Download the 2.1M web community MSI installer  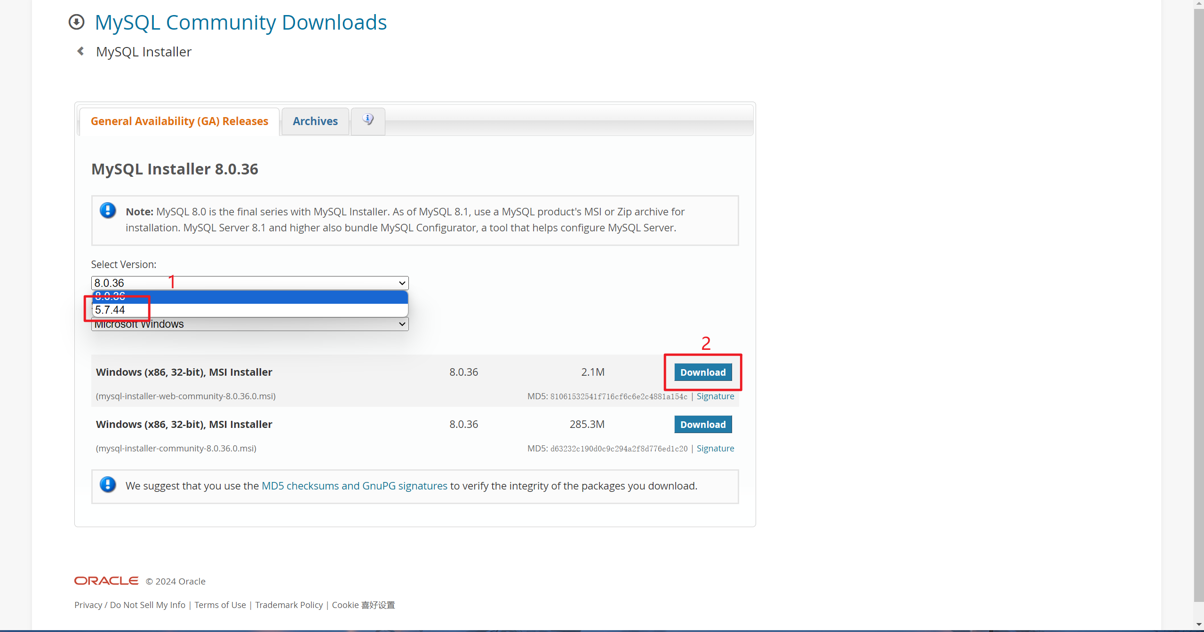pyautogui.click(x=703, y=372)
